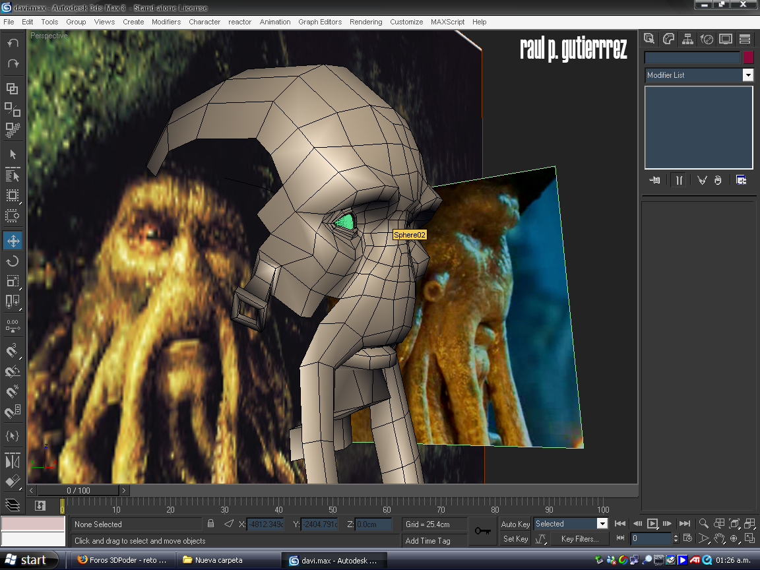Viewport: 760px width, 570px height.
Task: Open the Graph Editors menu
Action: [320, 22]
